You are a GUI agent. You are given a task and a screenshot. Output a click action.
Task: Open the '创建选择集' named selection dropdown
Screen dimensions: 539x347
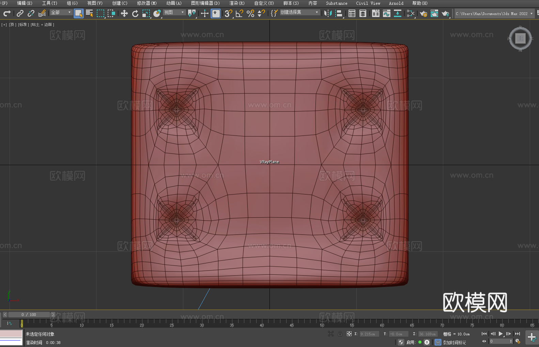300,12
